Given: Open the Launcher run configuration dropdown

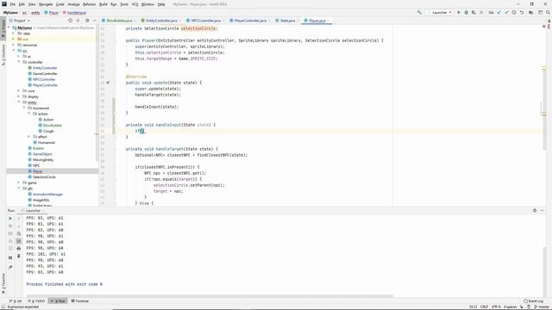Looking at the screenshot, I should click(440, 12).
